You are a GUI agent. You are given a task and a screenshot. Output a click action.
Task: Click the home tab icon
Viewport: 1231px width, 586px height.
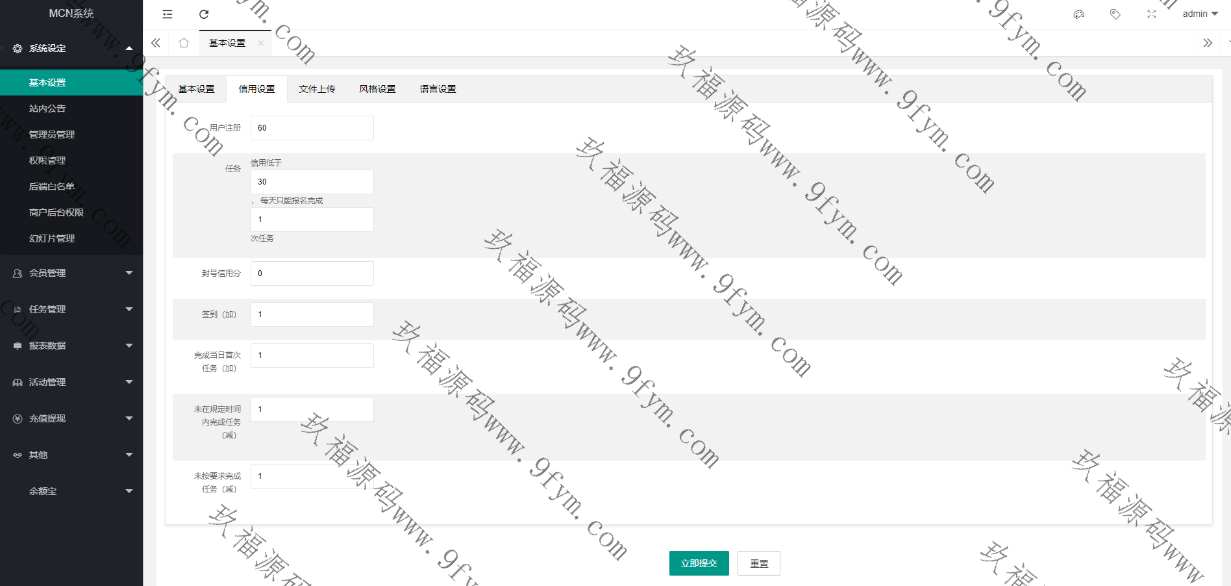point(184,43)
